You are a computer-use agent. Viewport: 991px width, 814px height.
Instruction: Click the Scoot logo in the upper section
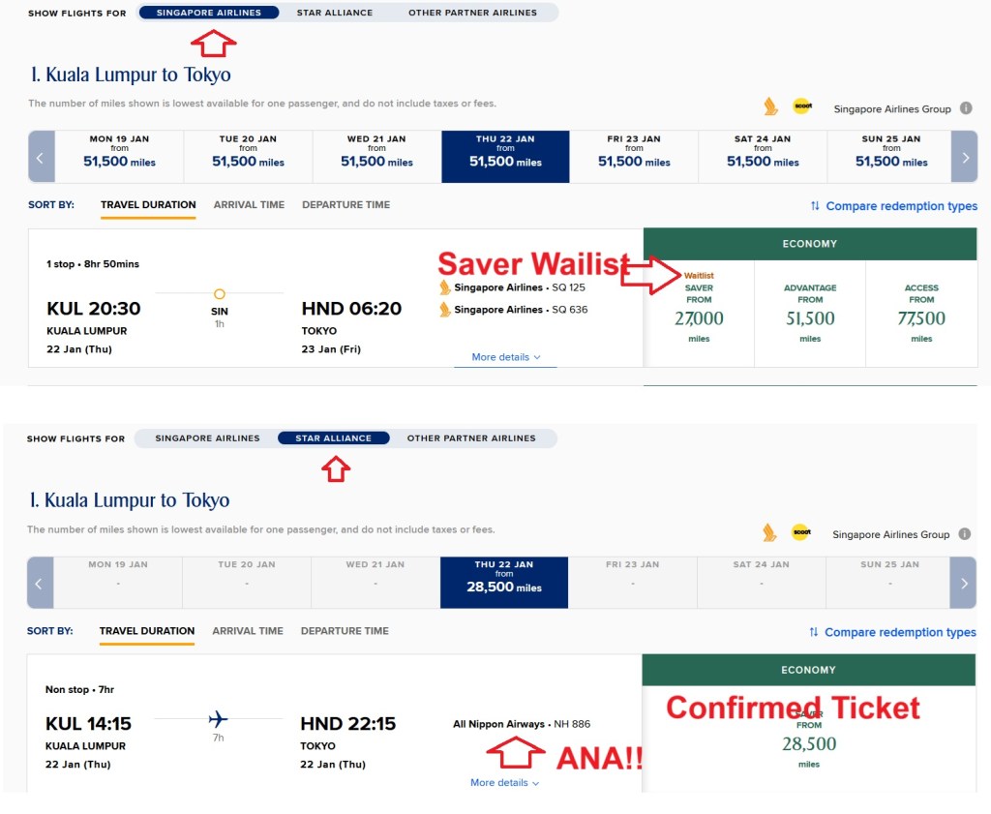click(x=801, y=106)
